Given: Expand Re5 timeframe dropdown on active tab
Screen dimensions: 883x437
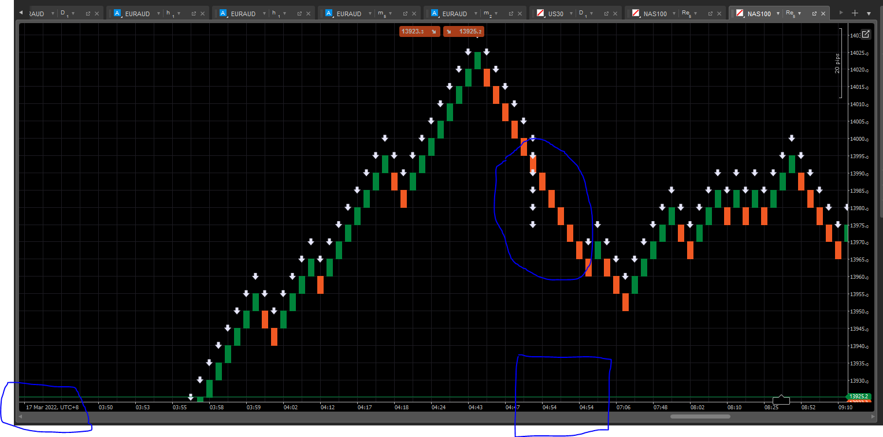Looking at the screenshot, I should click(x=799, y=13).
